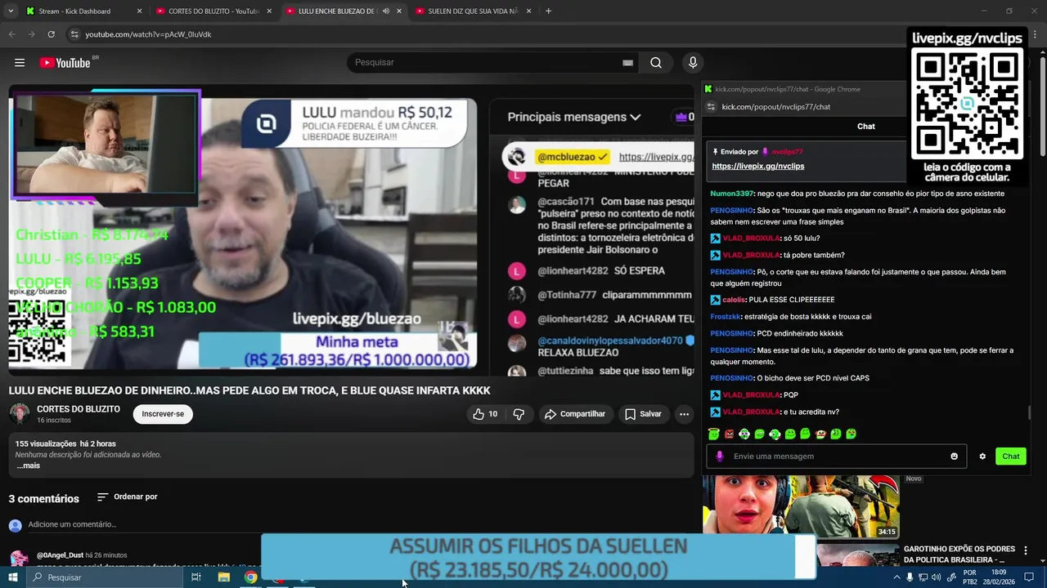Open the emoji picker in Kick chat input
This screenshot has width=1047, height=588.
tap(954, 457)
